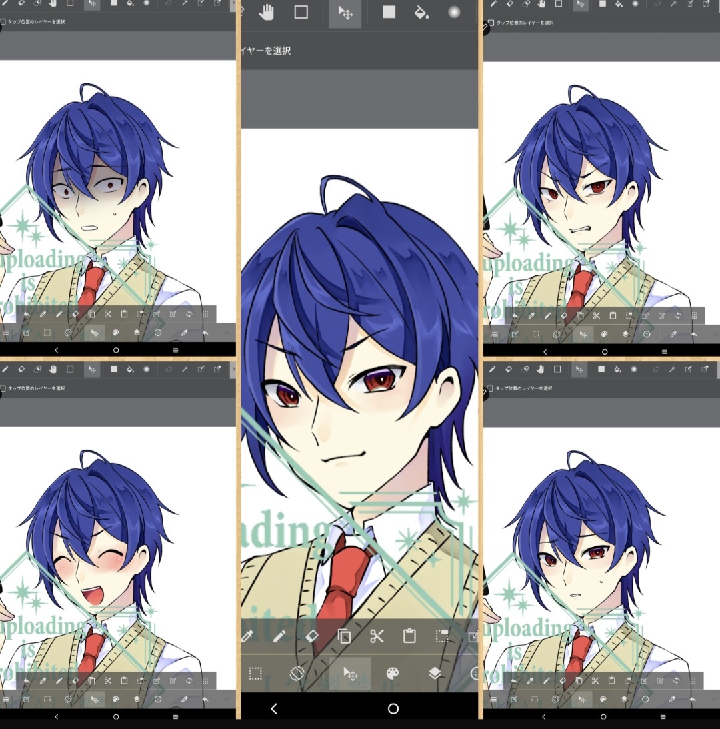This screenshot has height=729, width=720.
Task: Activate the Move tool in center screenshot's top toolbar
Action: pyautogui.click(x=345, y=13)
